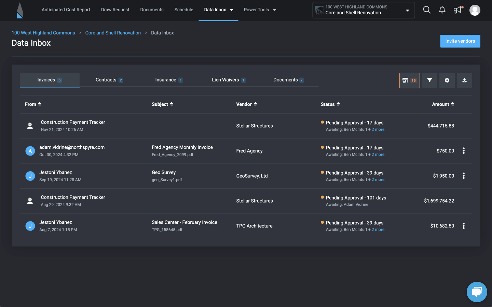
Task: Sort the table by Amount column
Action: 443,104
